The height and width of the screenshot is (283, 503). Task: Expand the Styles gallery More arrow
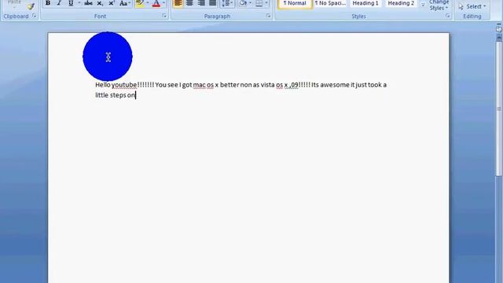click(x=423, y=5)
